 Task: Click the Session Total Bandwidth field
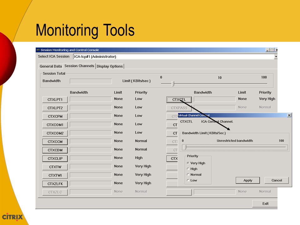point(91,81)
